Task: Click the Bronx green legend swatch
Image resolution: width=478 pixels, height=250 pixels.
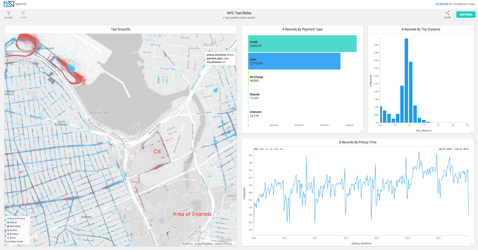Action: tap(8, 238)
